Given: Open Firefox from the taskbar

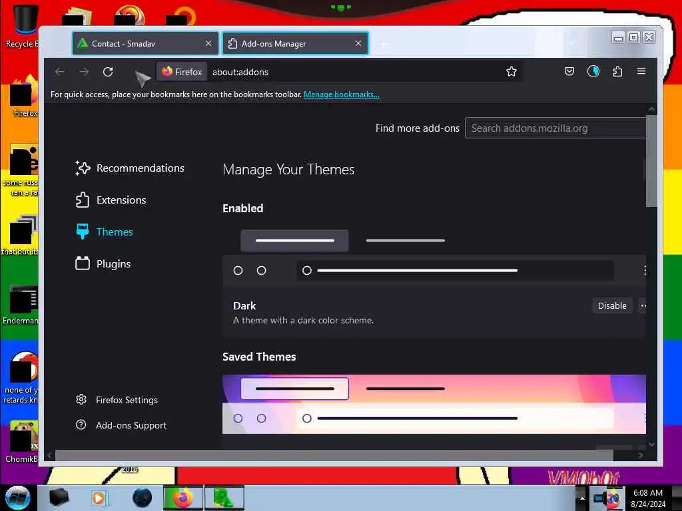Looking at the screenshot, I should (183, 498).
